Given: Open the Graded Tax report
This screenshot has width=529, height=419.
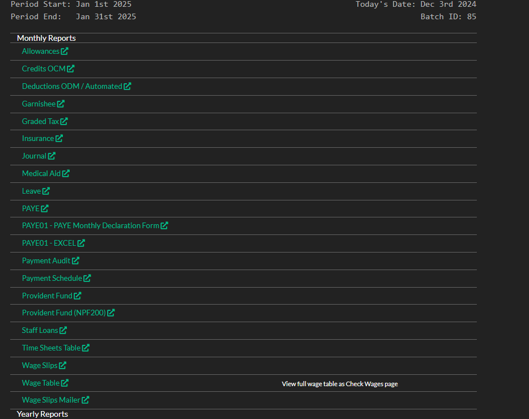Looking at the screenshot, I should point(40,122).
